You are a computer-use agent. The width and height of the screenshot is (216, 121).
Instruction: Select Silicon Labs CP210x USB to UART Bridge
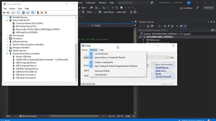pyautogui.click(x=38, y=29)
